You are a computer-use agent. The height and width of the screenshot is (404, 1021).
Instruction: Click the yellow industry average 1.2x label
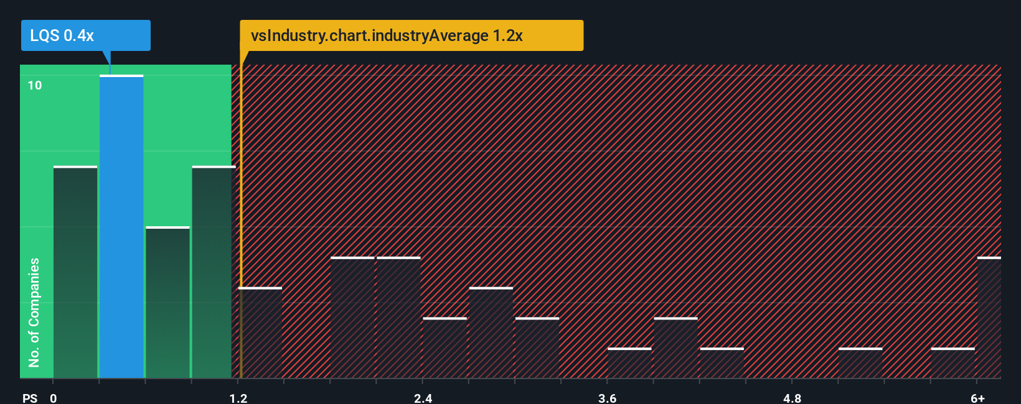pos(412,35)
